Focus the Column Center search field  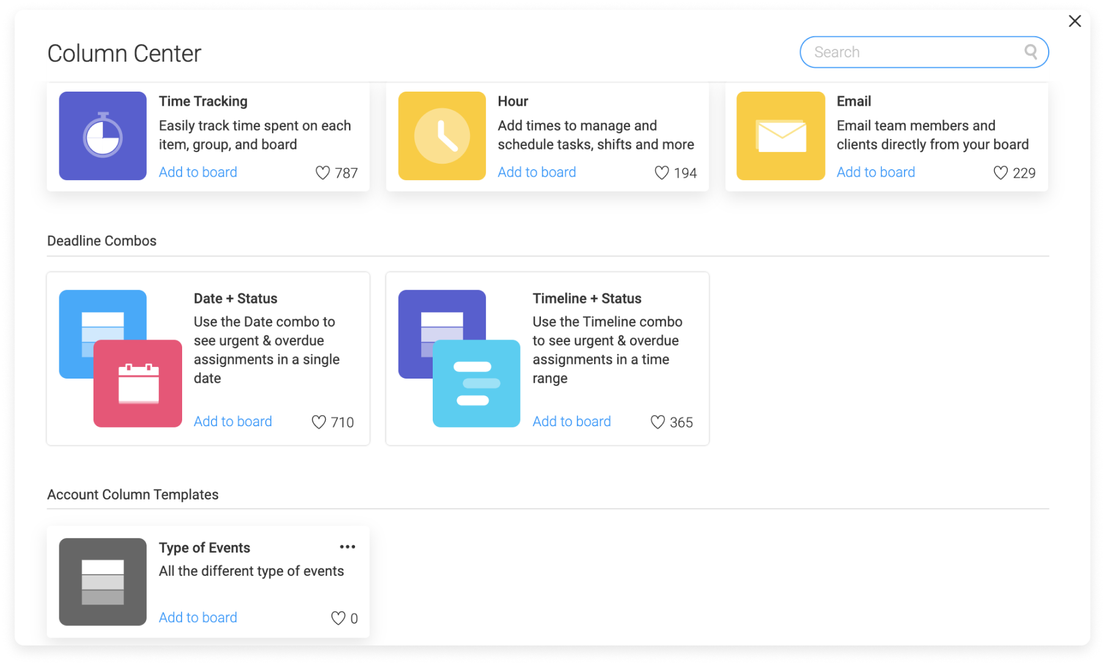click(924, 52)
